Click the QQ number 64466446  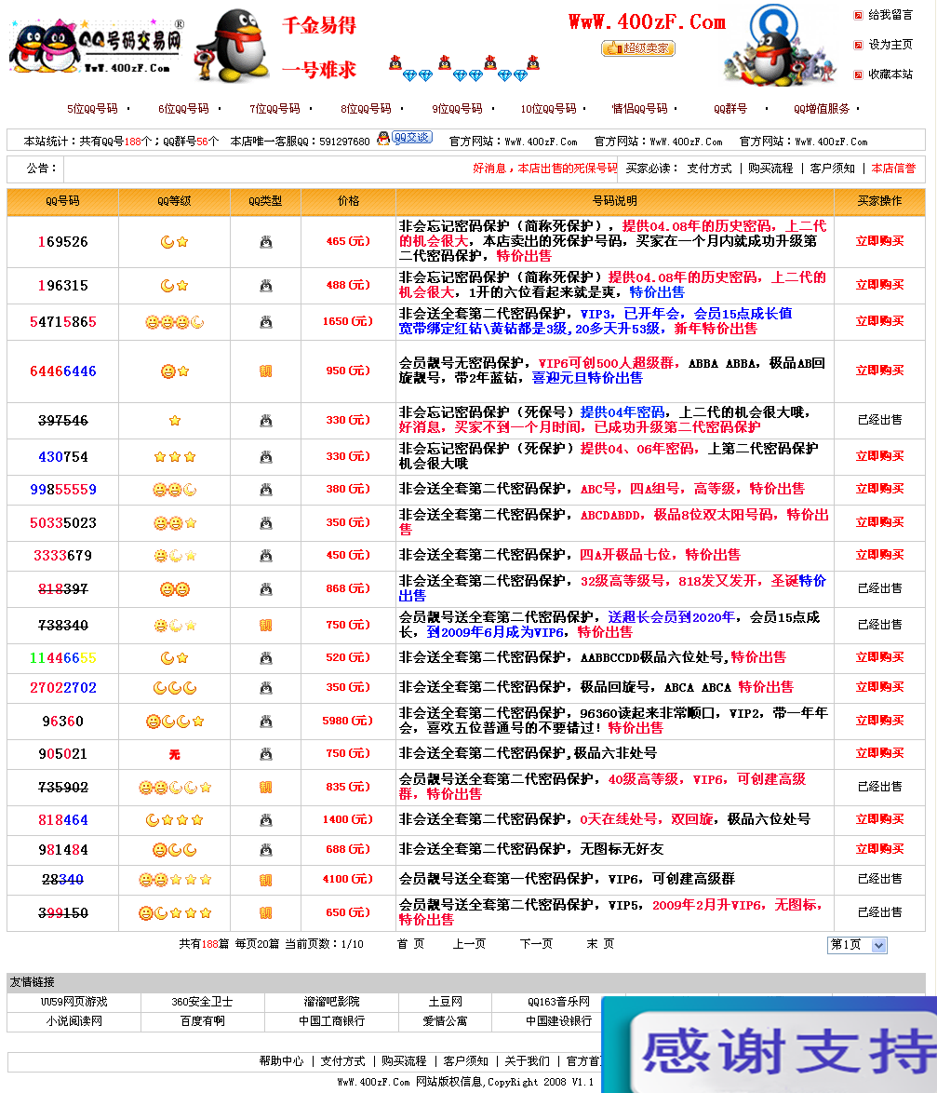click(62, 371)
